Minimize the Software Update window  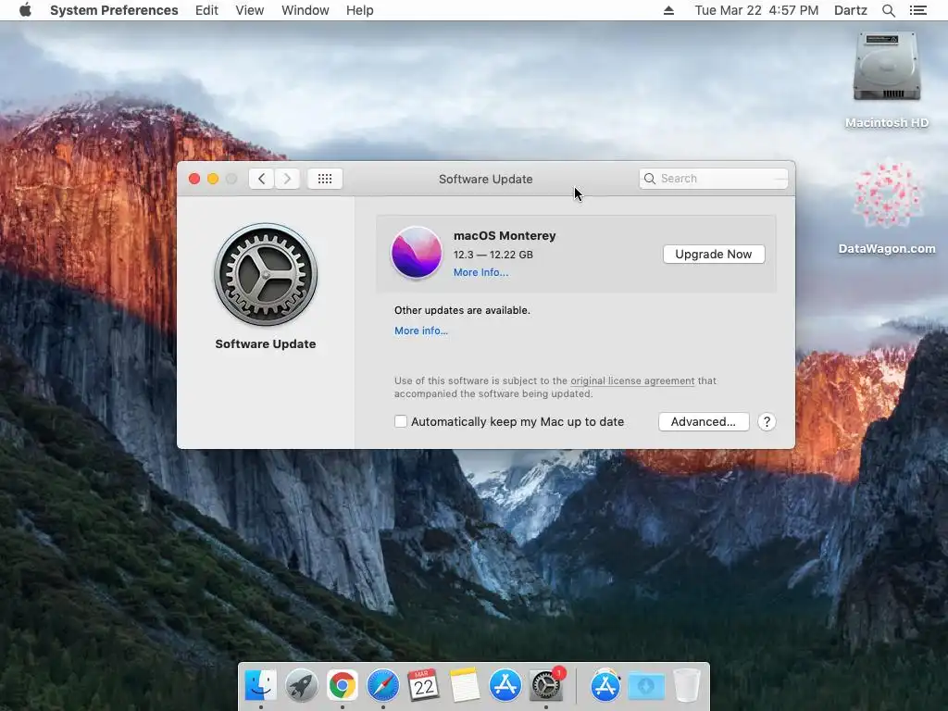[x=213, y=179]
